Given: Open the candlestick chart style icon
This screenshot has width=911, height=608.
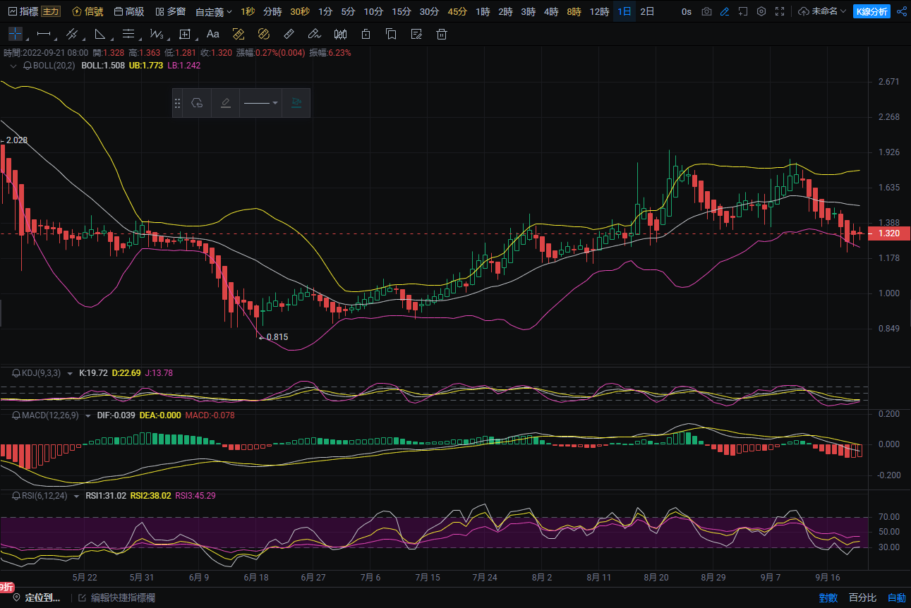Looking at the screenshot, I should 340,34.
